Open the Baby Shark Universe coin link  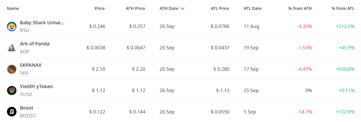click(42, 23)
